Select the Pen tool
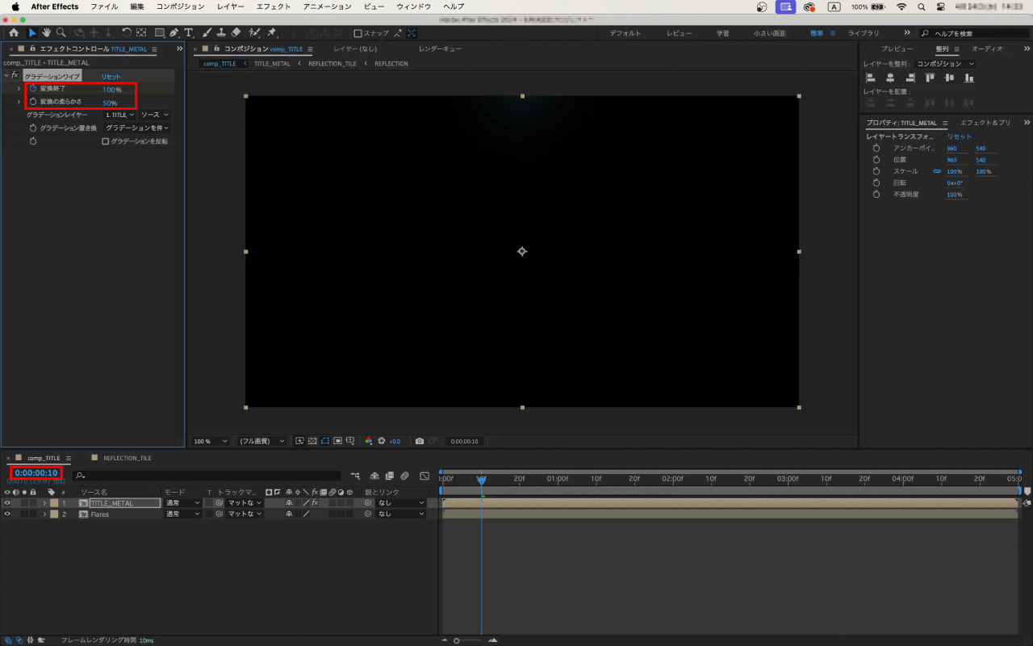 (x=174, y=33)
